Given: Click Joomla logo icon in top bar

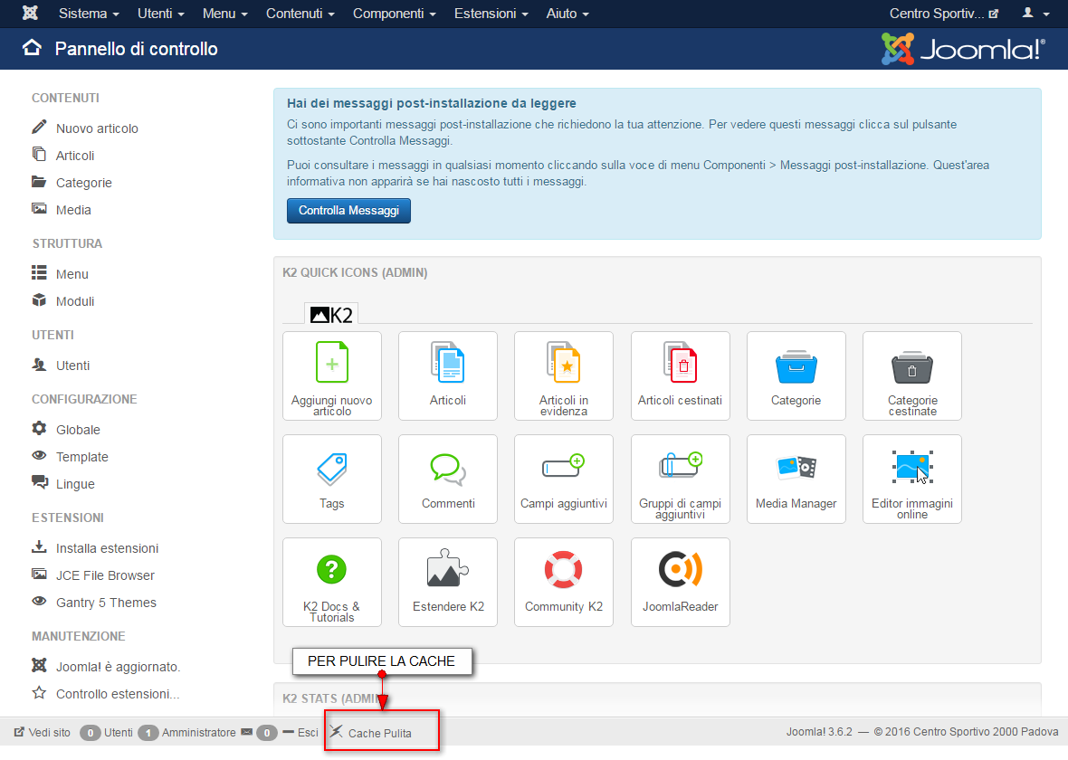Looking at the screenshot, I should pos(30,13).
